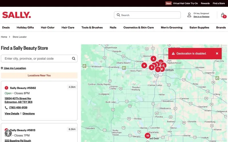
Task: Click the store locator search magnifier icon
Action: [74, 59]
